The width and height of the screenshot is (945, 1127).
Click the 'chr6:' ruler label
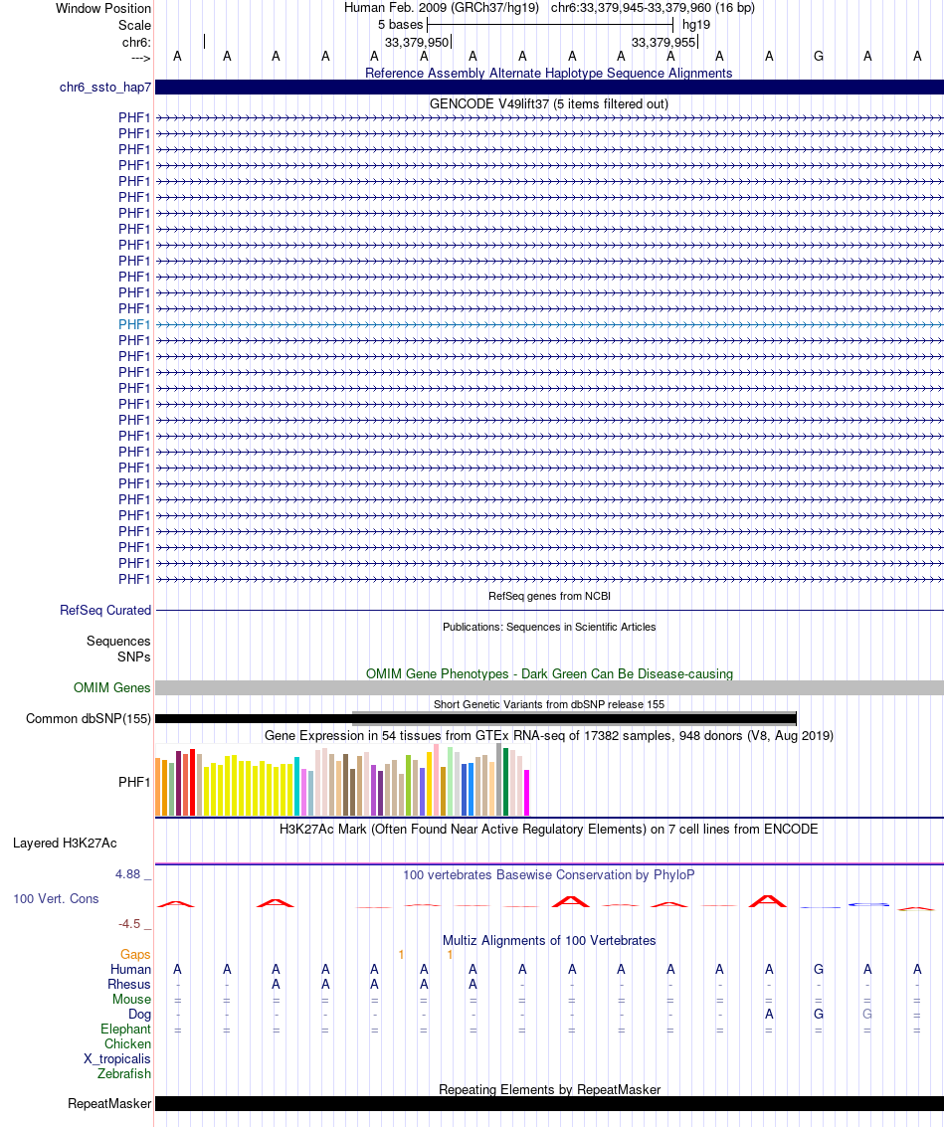[136, 43]
